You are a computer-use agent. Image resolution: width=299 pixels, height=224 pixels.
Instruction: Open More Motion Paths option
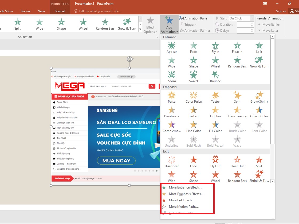[x=184, y=207]
